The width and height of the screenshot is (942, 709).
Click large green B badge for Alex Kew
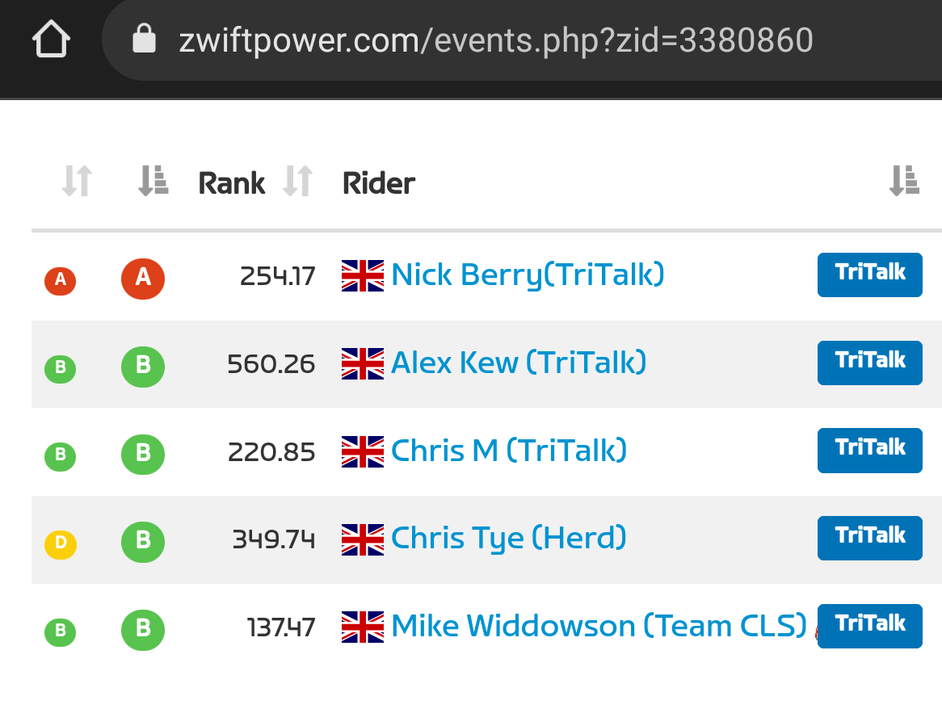click(143, 366)
